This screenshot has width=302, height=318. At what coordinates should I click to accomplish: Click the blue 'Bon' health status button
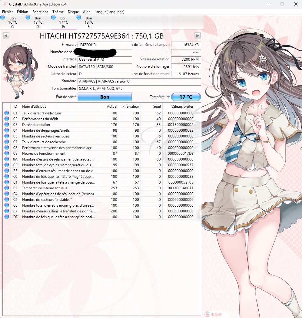click(x=105, y=97)
